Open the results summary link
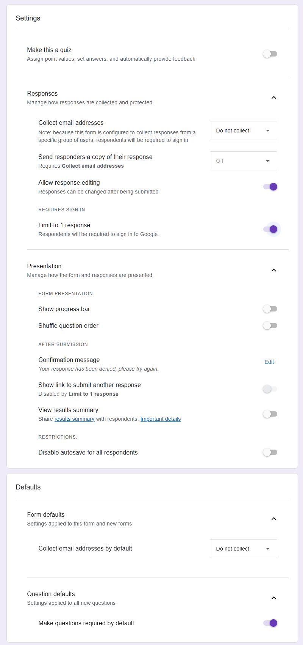 pyautogui.click(x=74, y=419)
